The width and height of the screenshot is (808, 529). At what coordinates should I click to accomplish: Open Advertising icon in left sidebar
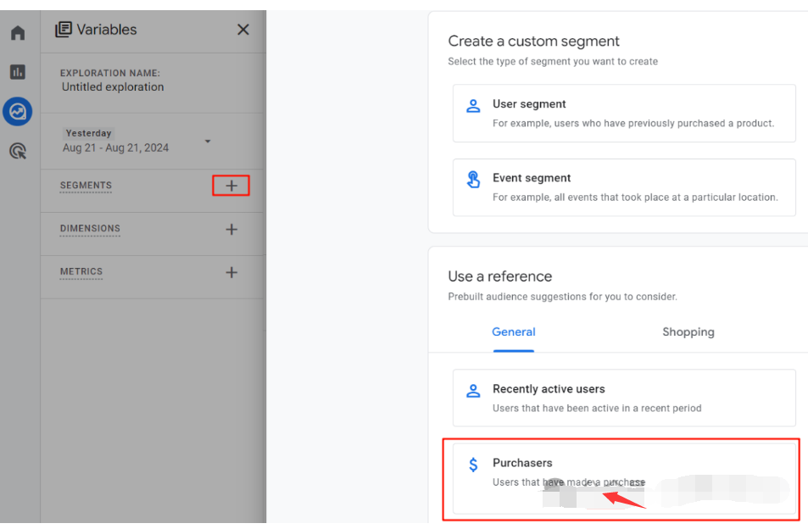tap(18, 151)
